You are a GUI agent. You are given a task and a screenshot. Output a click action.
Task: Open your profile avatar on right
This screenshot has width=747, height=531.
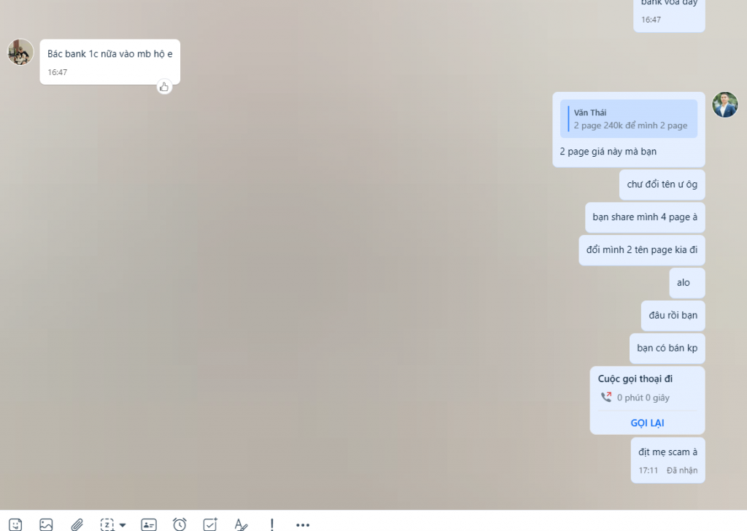click(724, 104)
